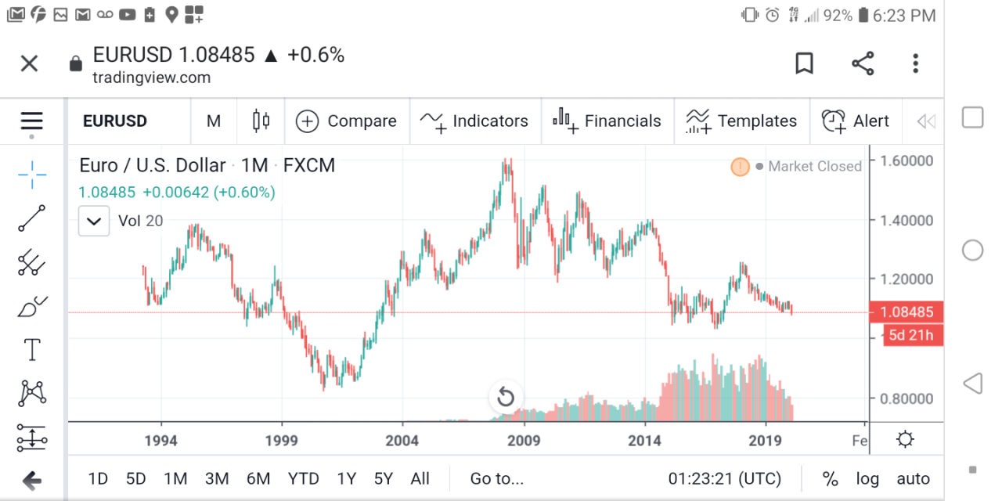This screenshot has height=501, width=1002.
Task: Open the candlestick chart style selector
Action: (x=261, y=121)
